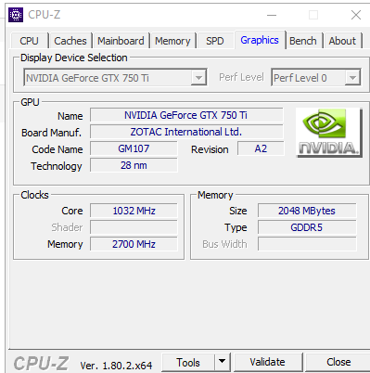Select the Graphics tab
The width and height of the screenshot is (370, 373).
point(260,40)
